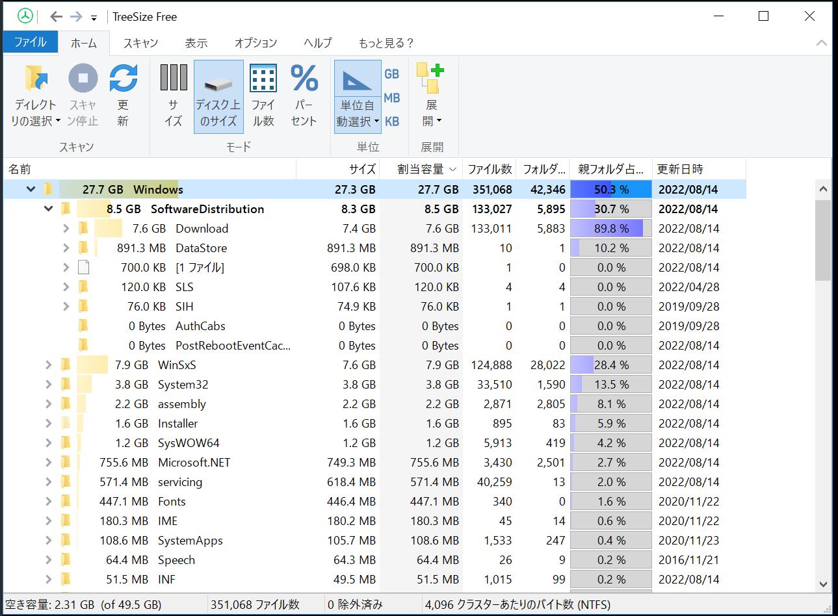Select the ファイル数 mode icon
This screenshot has height=616, width=838.
pyautogui.click(x=263, y=79)
